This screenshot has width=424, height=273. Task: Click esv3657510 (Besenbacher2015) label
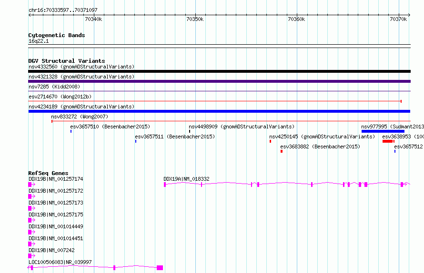pos(110,127)
